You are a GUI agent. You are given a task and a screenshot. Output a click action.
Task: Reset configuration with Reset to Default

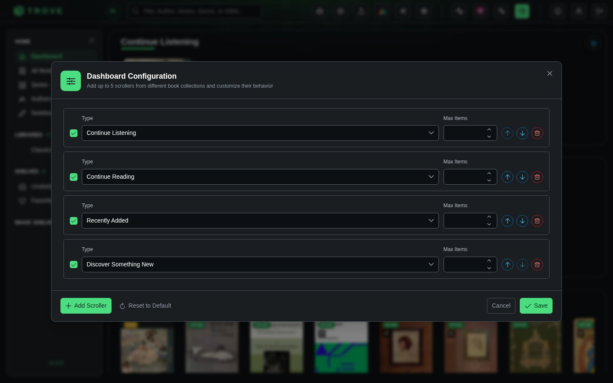tap(145, 306)
